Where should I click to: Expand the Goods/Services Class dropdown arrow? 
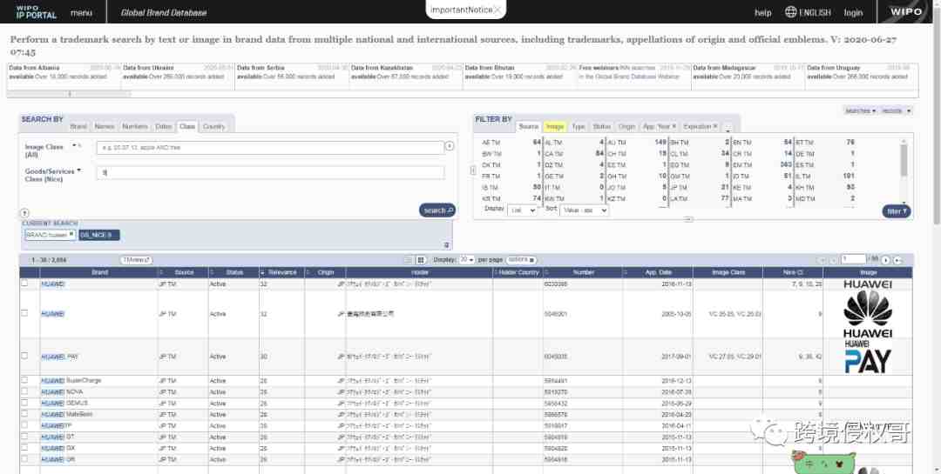pos(79,170)
